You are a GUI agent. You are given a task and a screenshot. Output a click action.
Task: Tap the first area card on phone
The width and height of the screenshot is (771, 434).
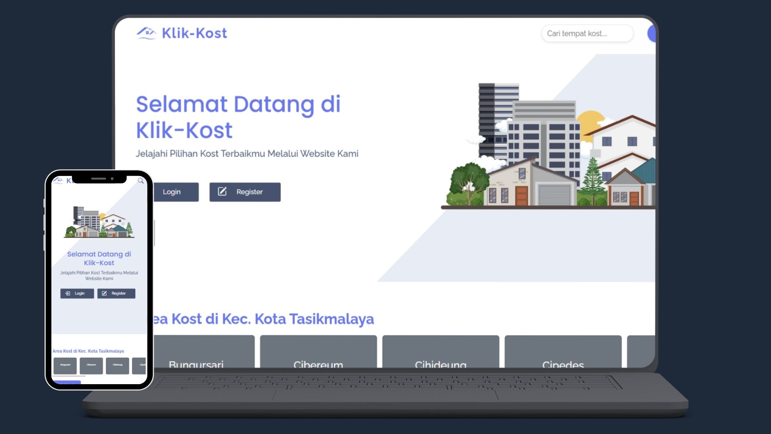click(65, 365)
